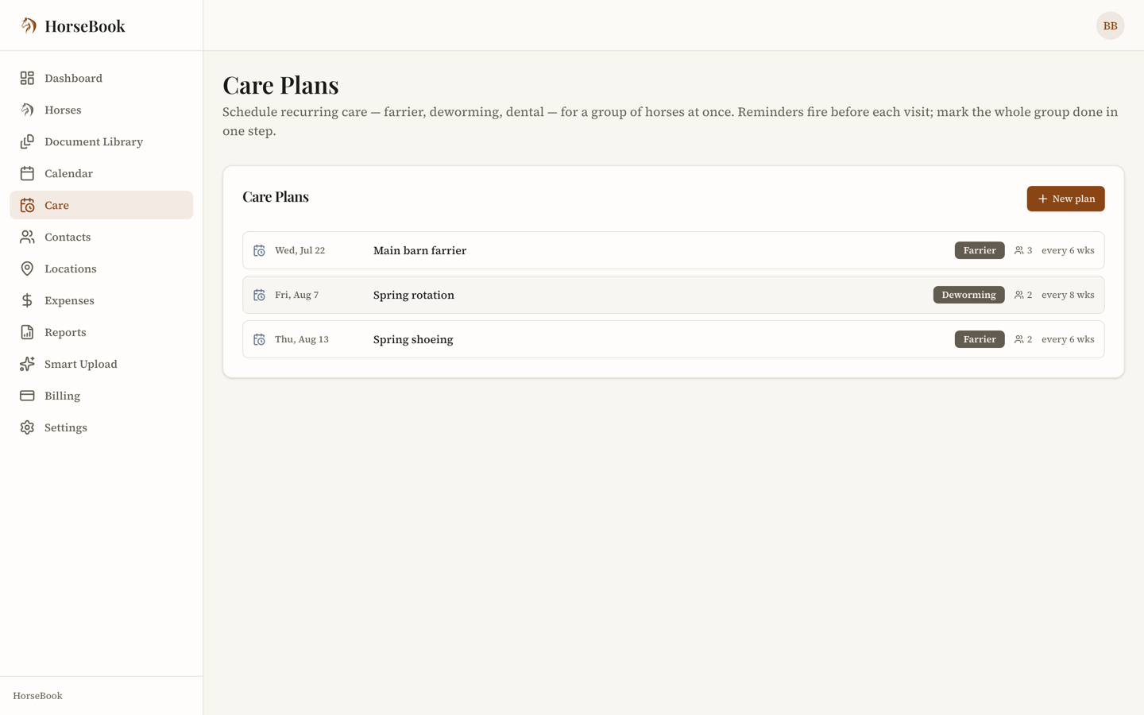Click the Fri, Aug 7 date

[297, 295]
